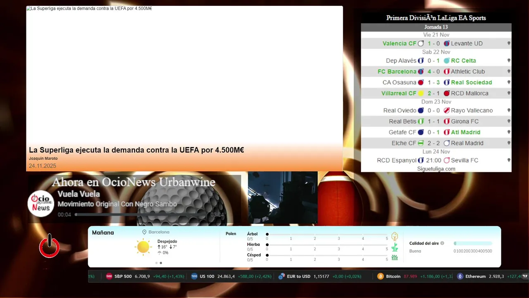Click the webcam video thumbnail
This screenshot has height=298, width=529.
click(283, 198)
